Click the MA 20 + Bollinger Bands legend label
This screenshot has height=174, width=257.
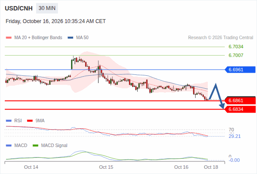pyautogui.click(x=38, y=38)
